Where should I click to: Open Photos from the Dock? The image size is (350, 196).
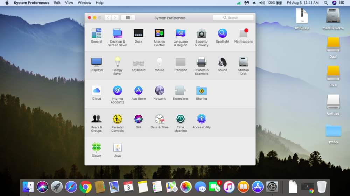coord(186,187)
